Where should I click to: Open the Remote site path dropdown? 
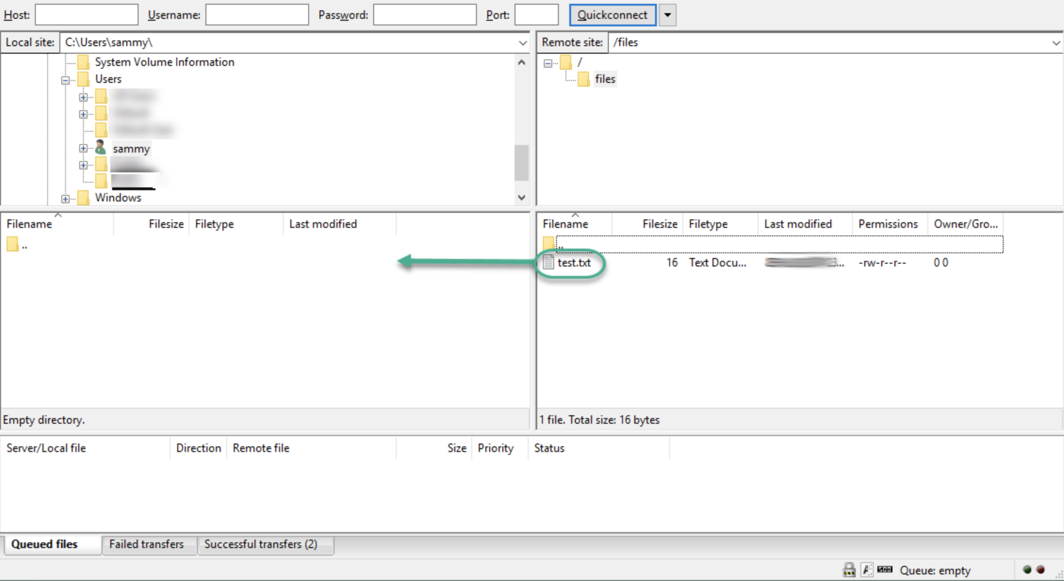click(1056, 42)
